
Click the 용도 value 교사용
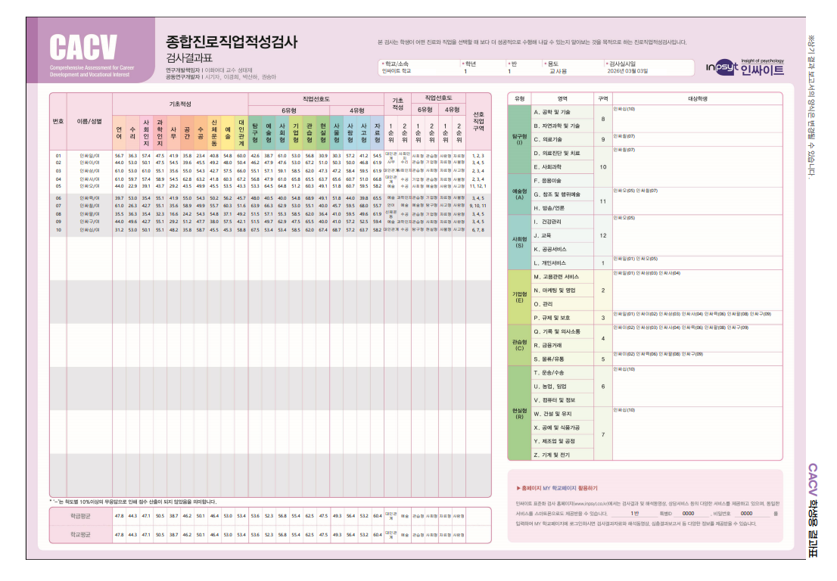559,71
